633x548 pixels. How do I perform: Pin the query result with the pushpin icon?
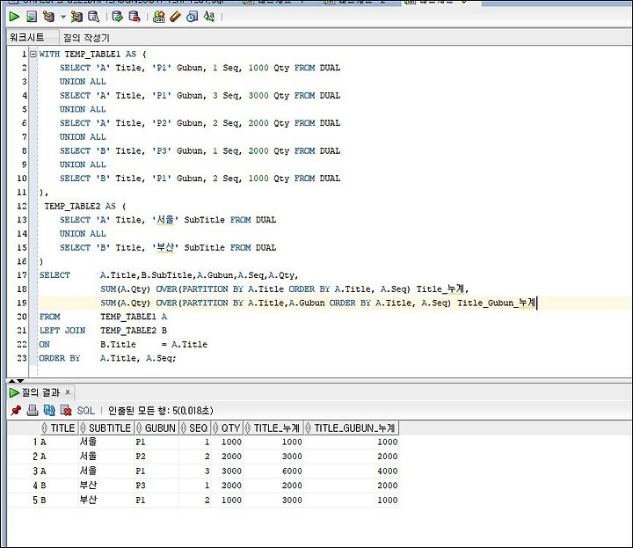(x=16, y=411)
